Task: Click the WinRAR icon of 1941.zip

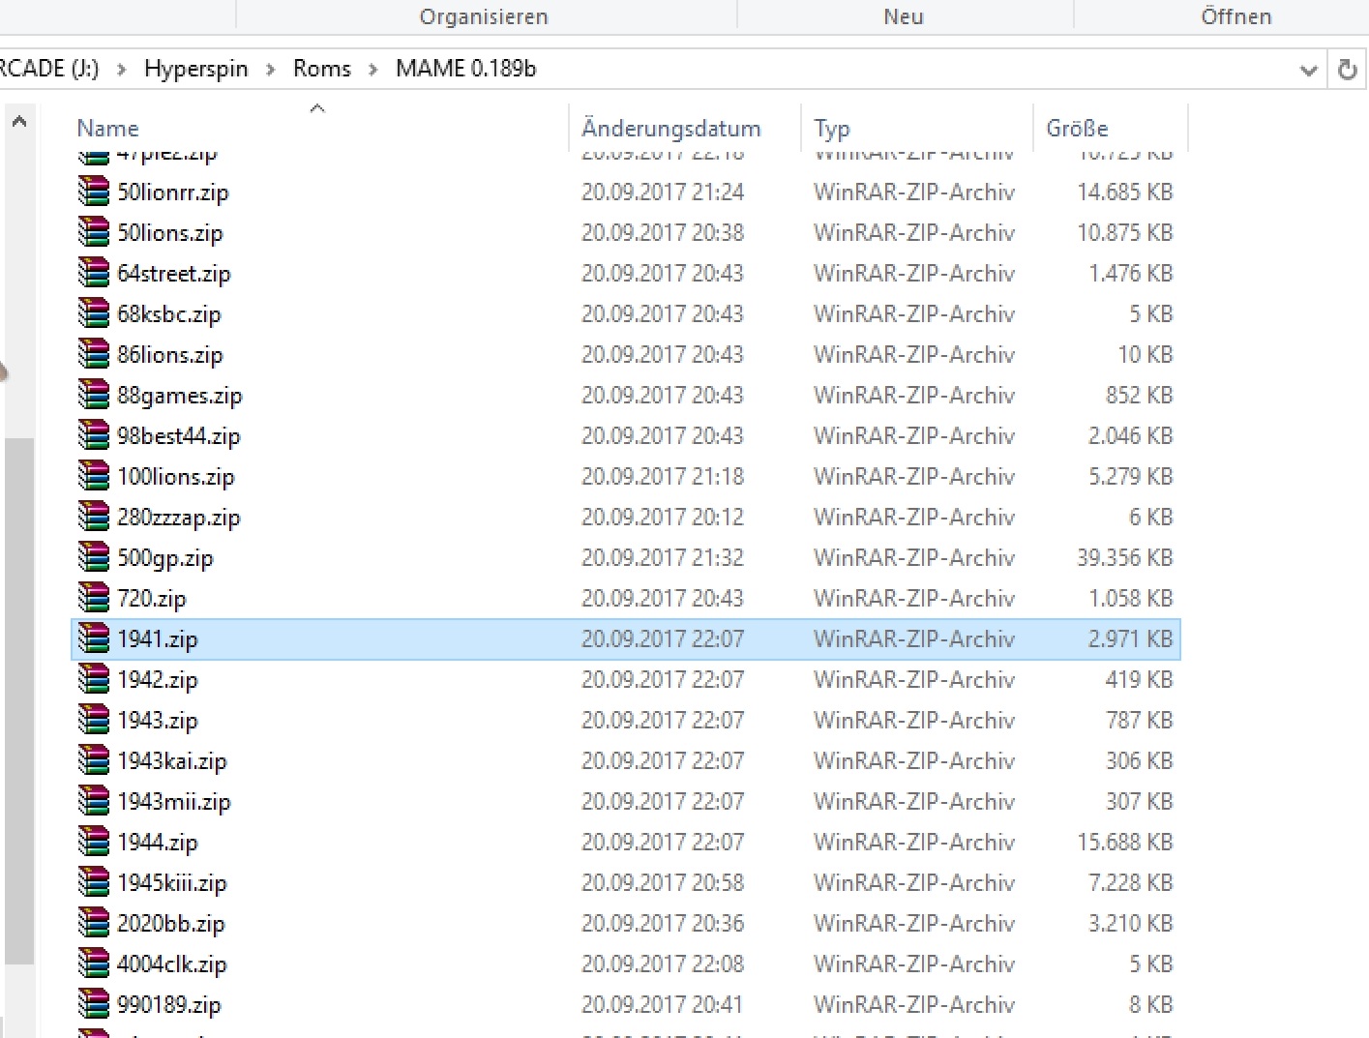Action: (x=94, y=638)
